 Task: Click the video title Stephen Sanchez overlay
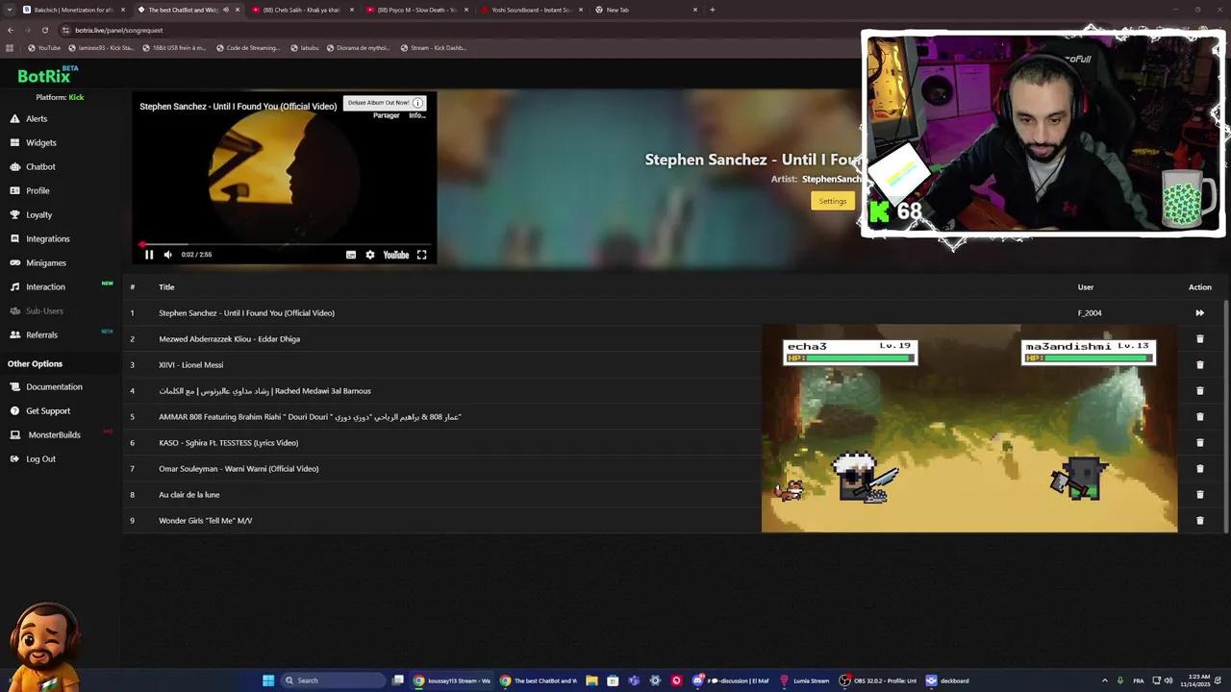coord(238,106)
